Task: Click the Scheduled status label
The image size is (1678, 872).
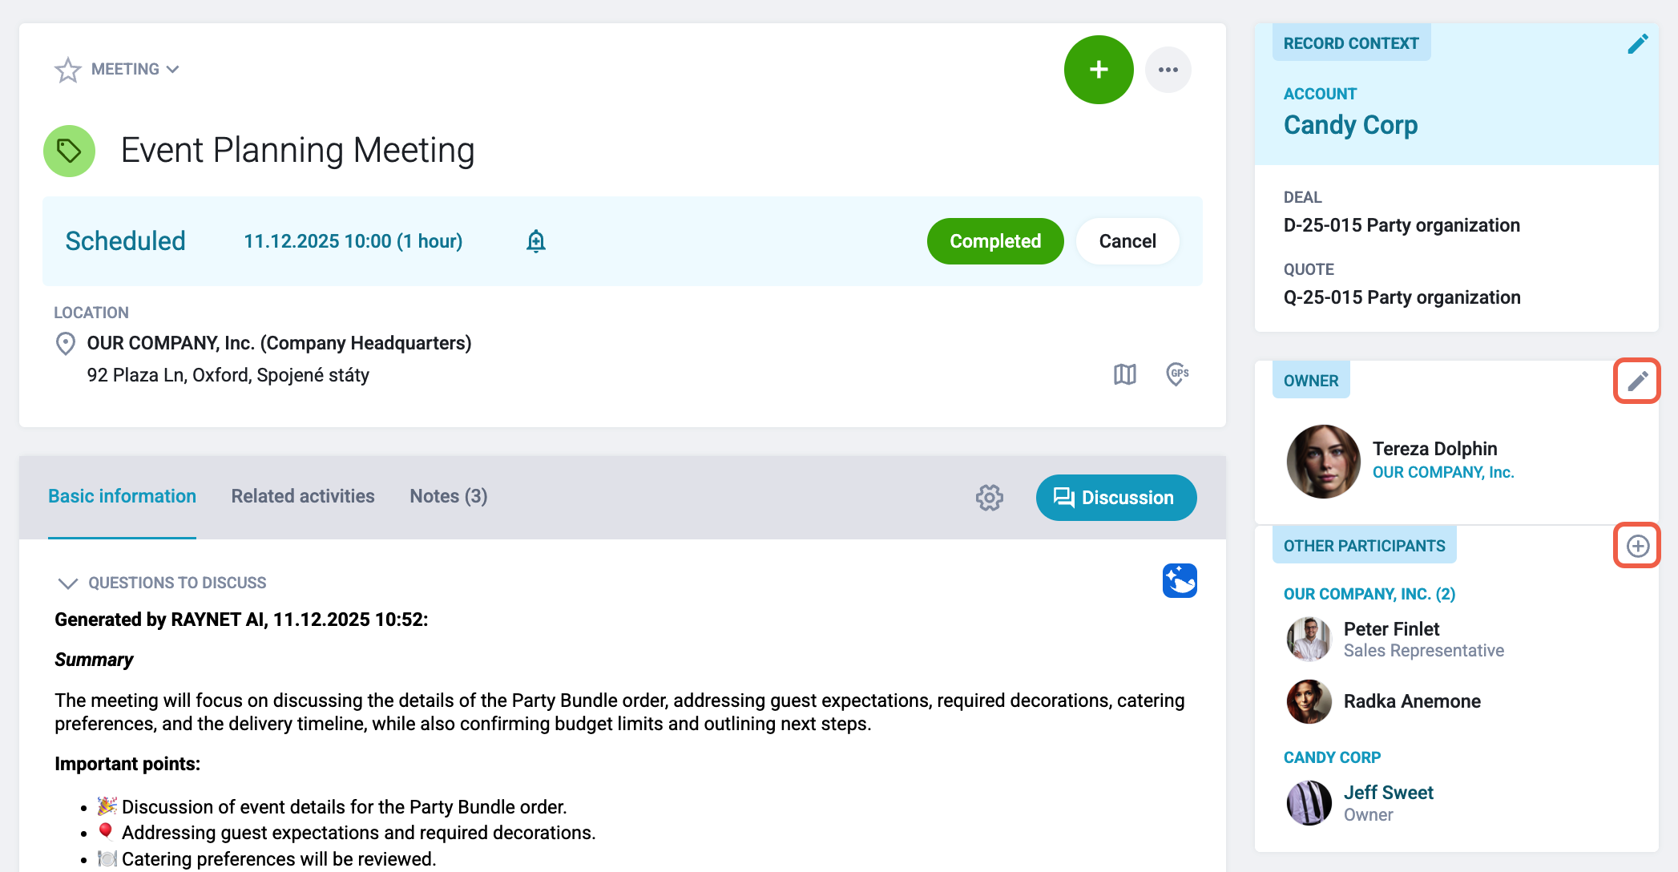Action: pos(125,241)
